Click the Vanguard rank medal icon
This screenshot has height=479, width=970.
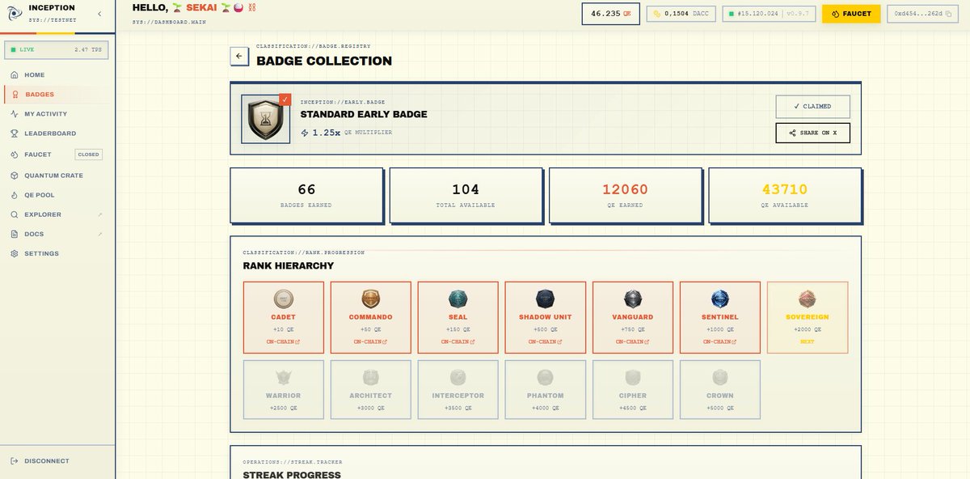coord(633,299)
